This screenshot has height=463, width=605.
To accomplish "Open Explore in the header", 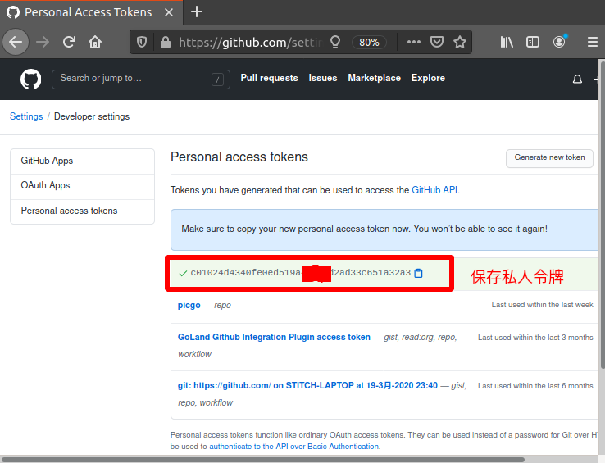I will coord(428,78).
